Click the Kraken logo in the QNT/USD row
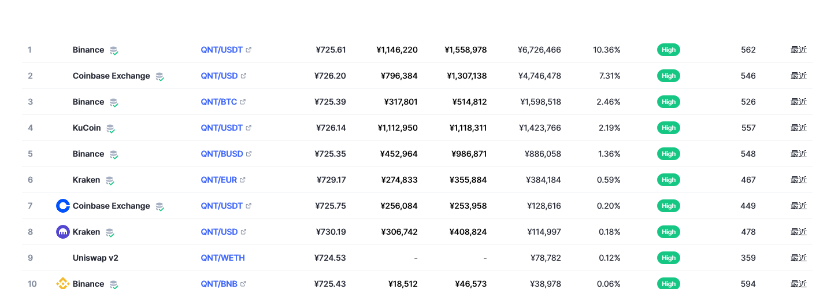The image size is (838, 289). click(x=63, y=232)
